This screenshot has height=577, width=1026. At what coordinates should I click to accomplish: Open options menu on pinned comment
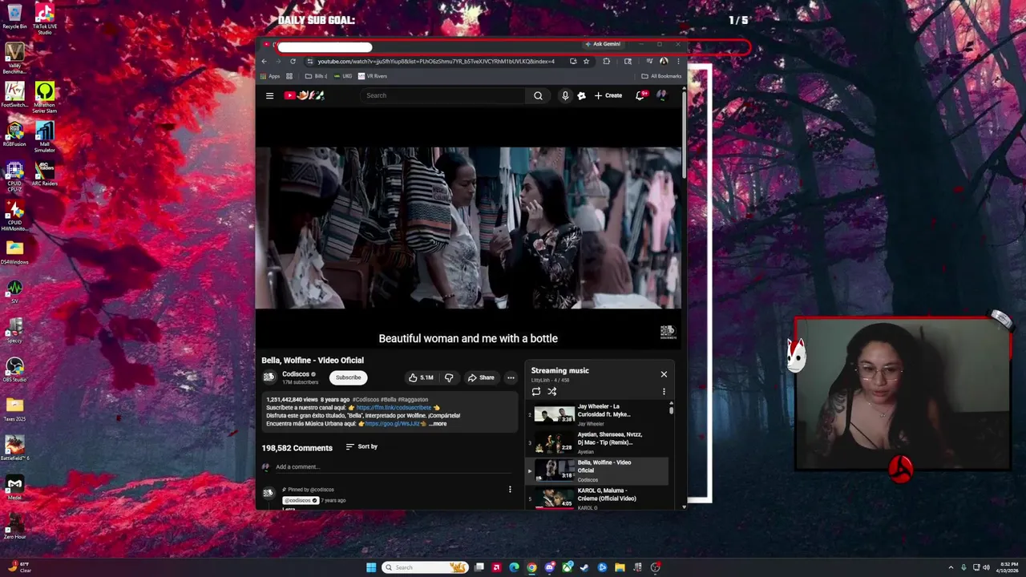pyautogui.click(x=510, y=490)
